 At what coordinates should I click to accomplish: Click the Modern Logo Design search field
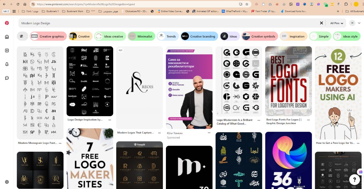click(167, 23)
